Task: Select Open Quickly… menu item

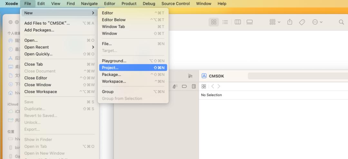Action: tap(59, 54)
